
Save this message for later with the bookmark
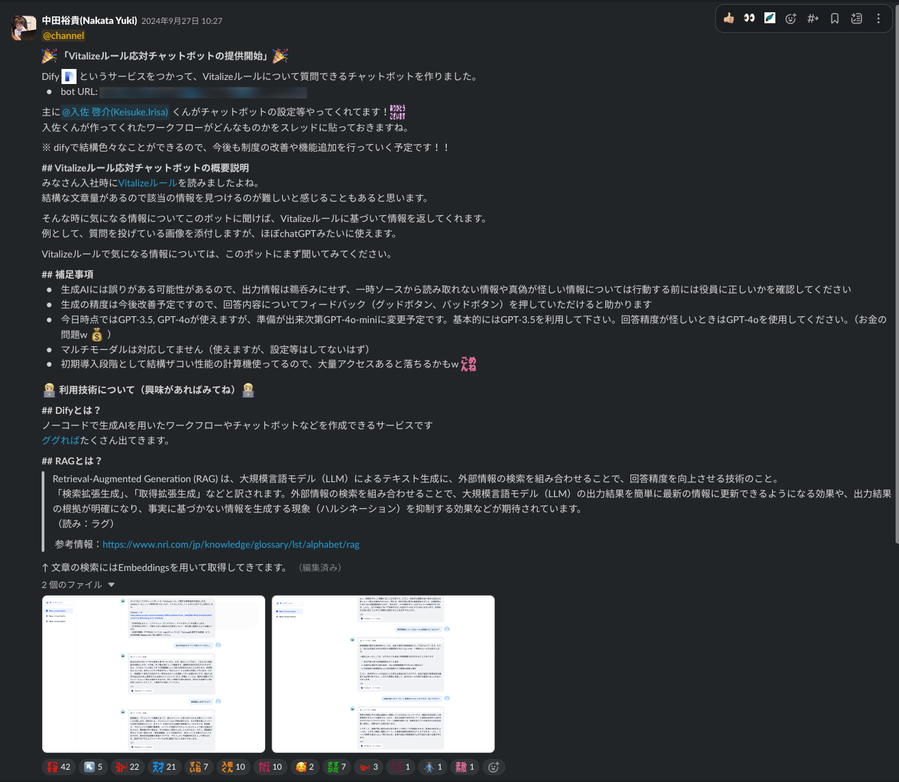point(834,18)
